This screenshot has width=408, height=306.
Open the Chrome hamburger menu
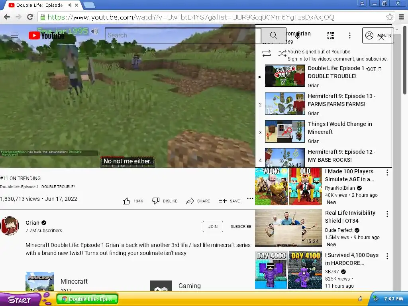coord(402,17)
